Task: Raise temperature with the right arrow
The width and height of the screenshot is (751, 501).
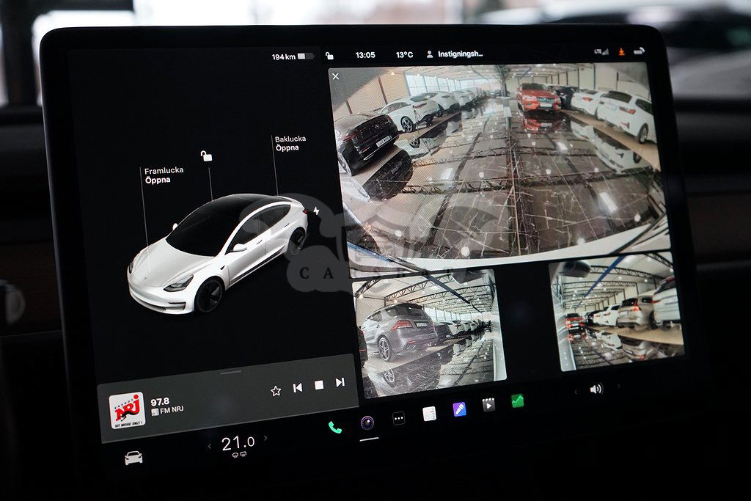Action: point(265,439)
